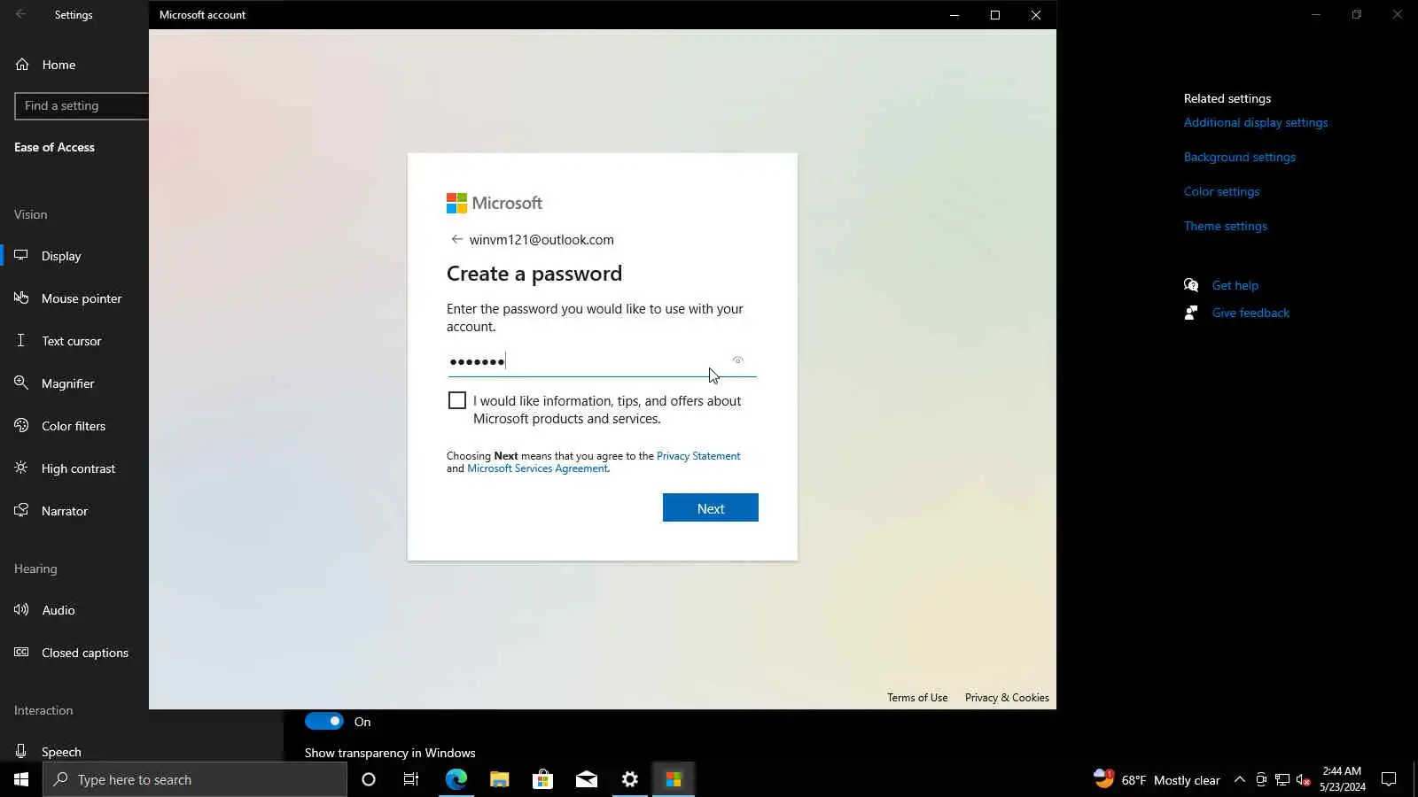This screenshot has width=1418, height=797.
Task: Open the Privacy & Cookies link
Action: (1007, 698)
